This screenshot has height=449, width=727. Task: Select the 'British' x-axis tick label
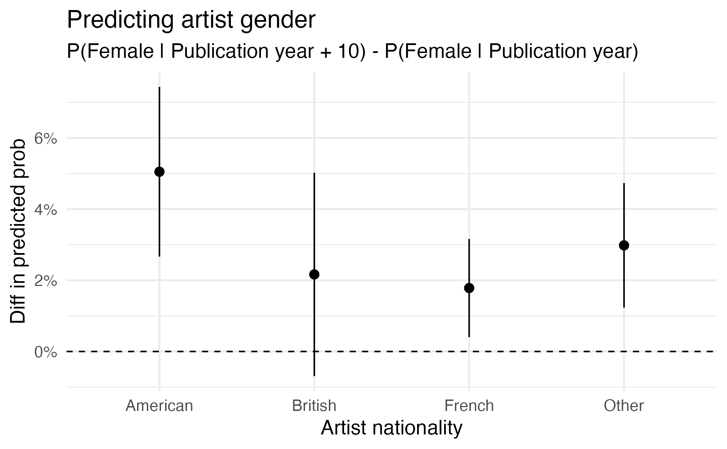pos(314,405)
